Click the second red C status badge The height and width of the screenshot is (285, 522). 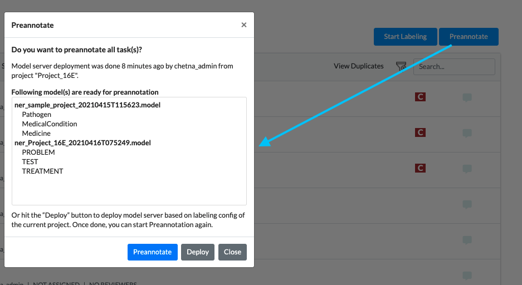pos(420,132)
